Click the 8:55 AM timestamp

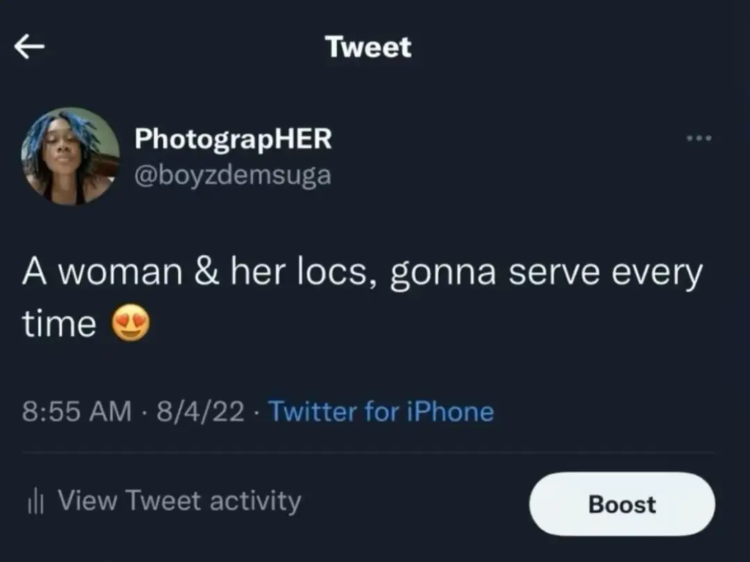76,411
